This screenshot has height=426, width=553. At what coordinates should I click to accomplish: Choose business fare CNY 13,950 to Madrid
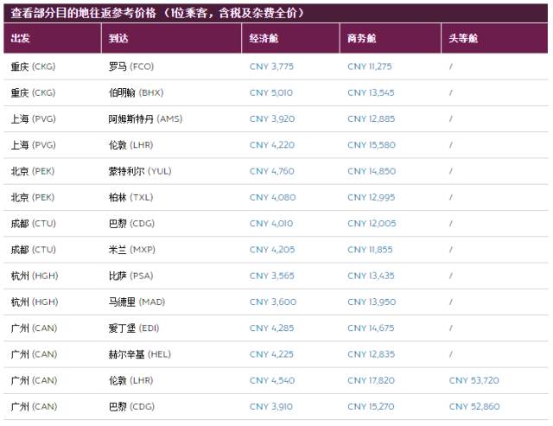(x=372, y=302)
